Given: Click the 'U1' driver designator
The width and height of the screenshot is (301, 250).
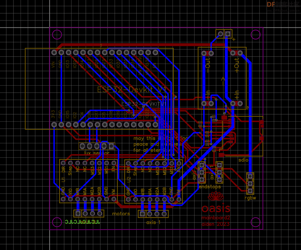Looking at the screenshot, I should (63, 180).
